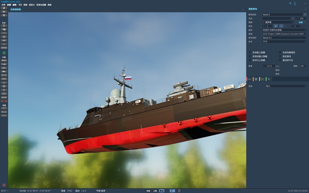
Task: Click the triangle-diamond-square templates icon
Action: pyautogui.click(x=4, y=97)
